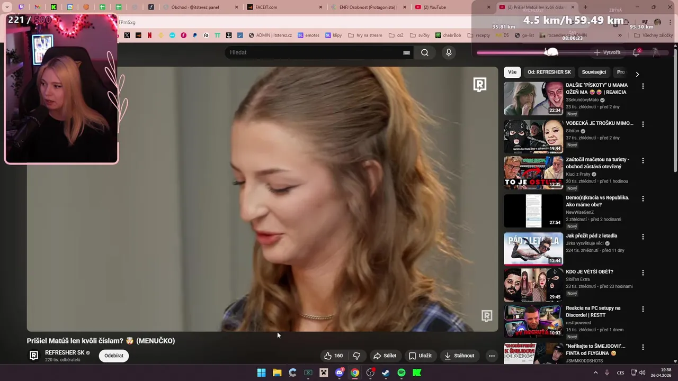Open Xbox Game Bar icon on taskbar
Viewport: 678px width, 381px height.
click(308, 373)
